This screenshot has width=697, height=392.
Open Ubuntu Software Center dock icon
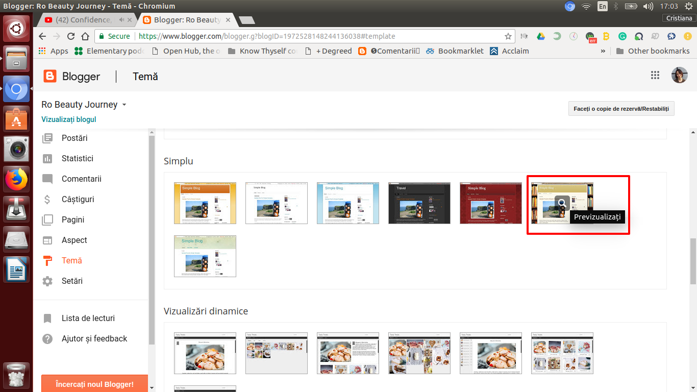[16, 118]
